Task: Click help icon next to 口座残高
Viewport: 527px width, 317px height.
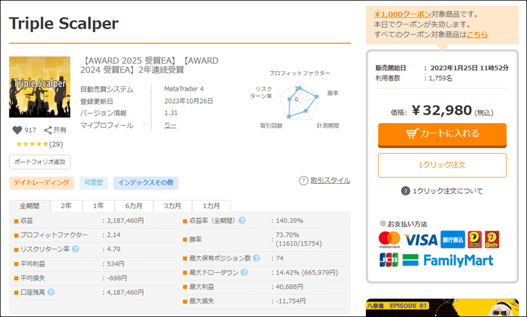Action: (x=51, y=292)
